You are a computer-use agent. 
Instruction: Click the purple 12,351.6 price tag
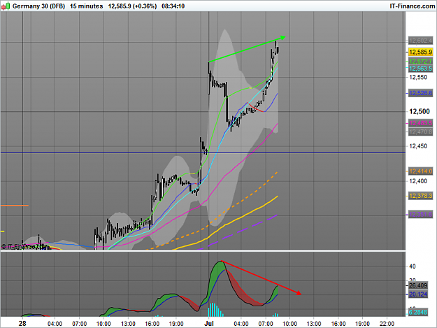point(420,215)
